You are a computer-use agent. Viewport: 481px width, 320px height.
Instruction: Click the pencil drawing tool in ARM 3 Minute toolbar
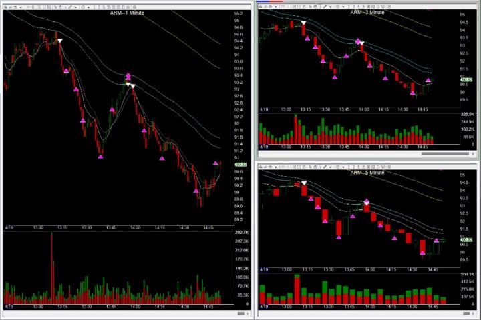click(325, 7)
